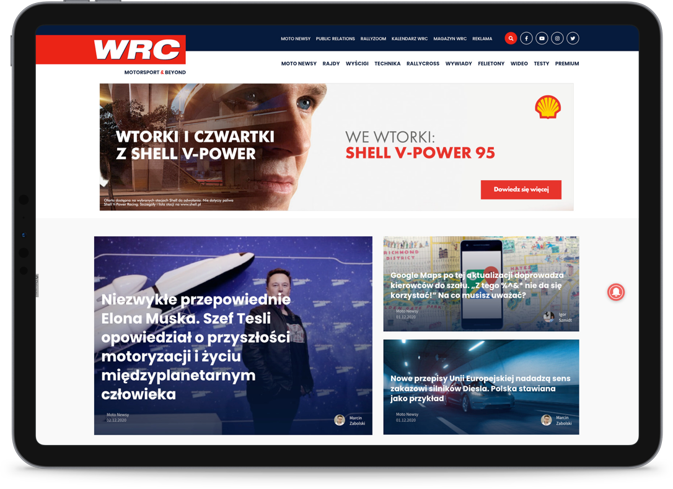Screen dimensions: 673x489
Task: Open the WYŚCIGI menu item
Action: (357, 63)
